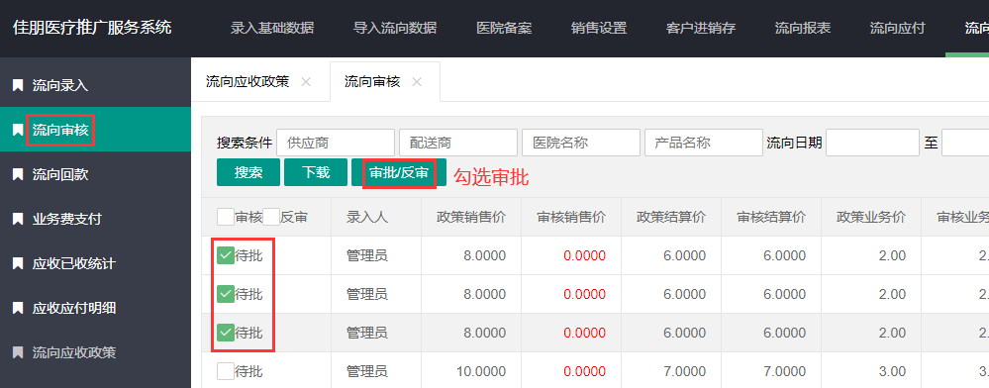Open 导入流向数据 in top navigation

pyautogui.click(x=394, y=29)
